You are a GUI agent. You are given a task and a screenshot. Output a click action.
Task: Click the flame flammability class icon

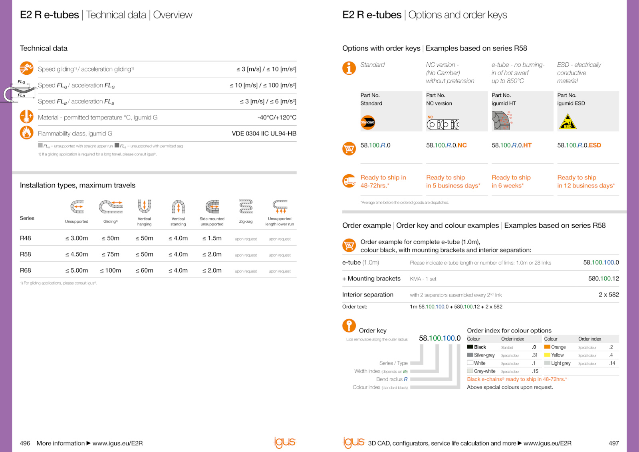pos(26,133)
